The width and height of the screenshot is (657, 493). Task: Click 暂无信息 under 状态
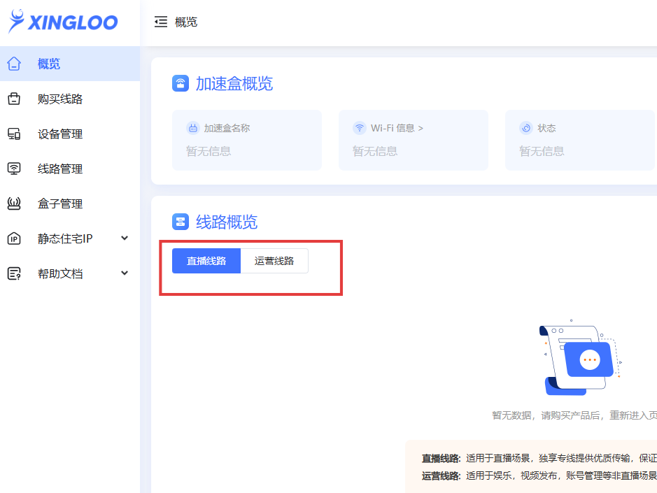[x=542, y=151]
